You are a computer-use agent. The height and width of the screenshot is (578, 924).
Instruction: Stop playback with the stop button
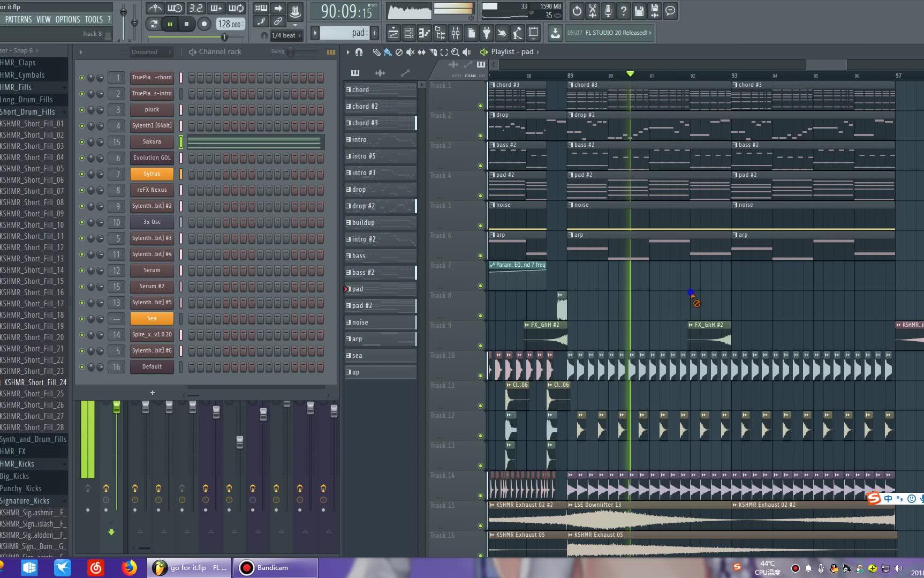click(x=186, y=24)
